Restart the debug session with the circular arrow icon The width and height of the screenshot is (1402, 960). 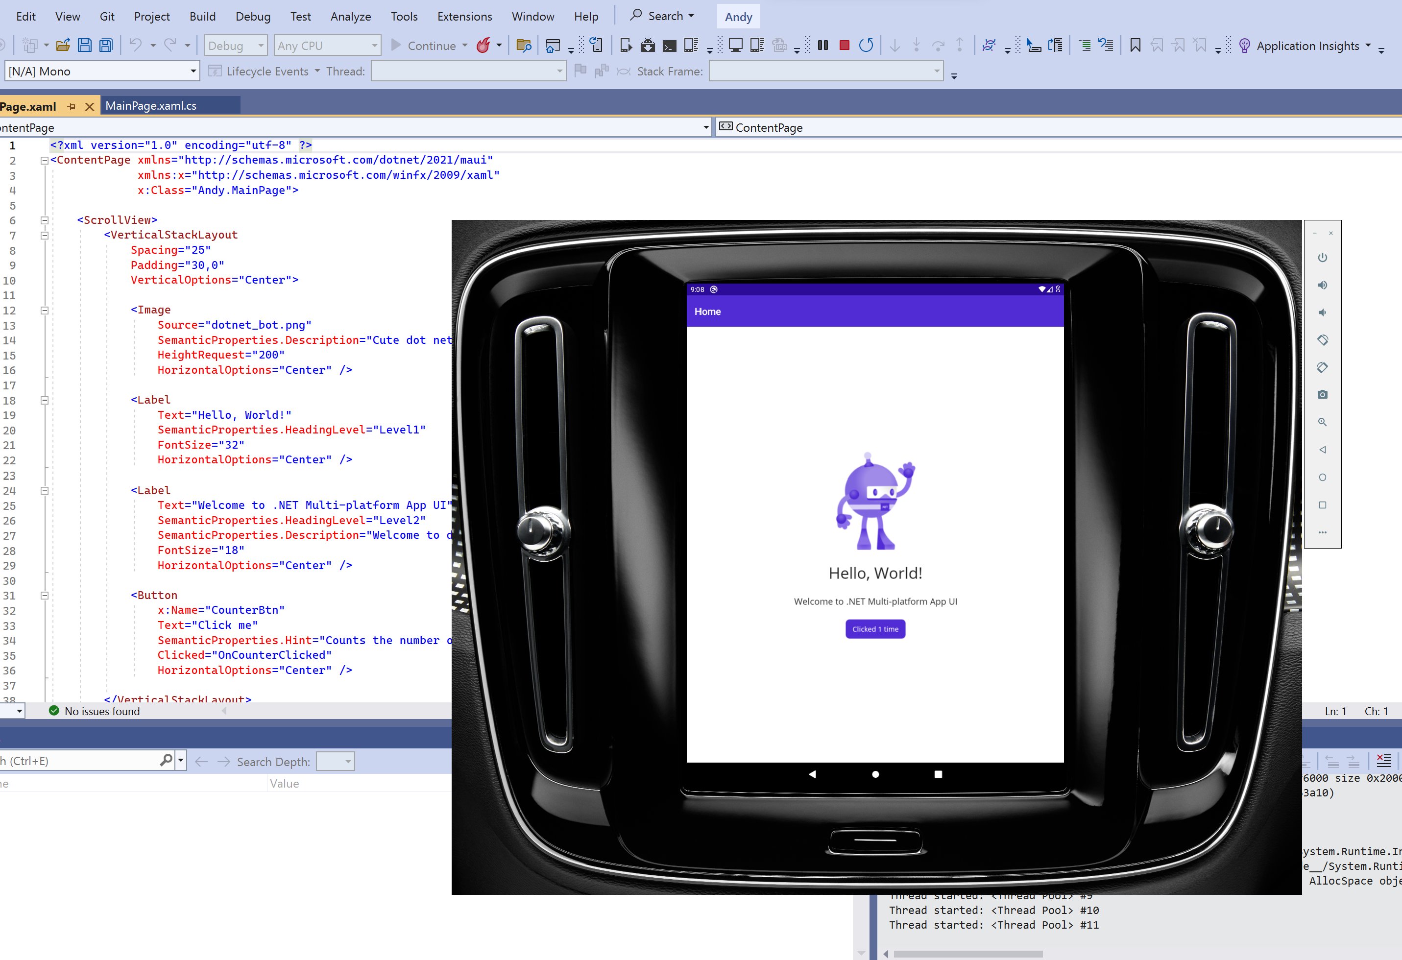click(x=866, y=45)
